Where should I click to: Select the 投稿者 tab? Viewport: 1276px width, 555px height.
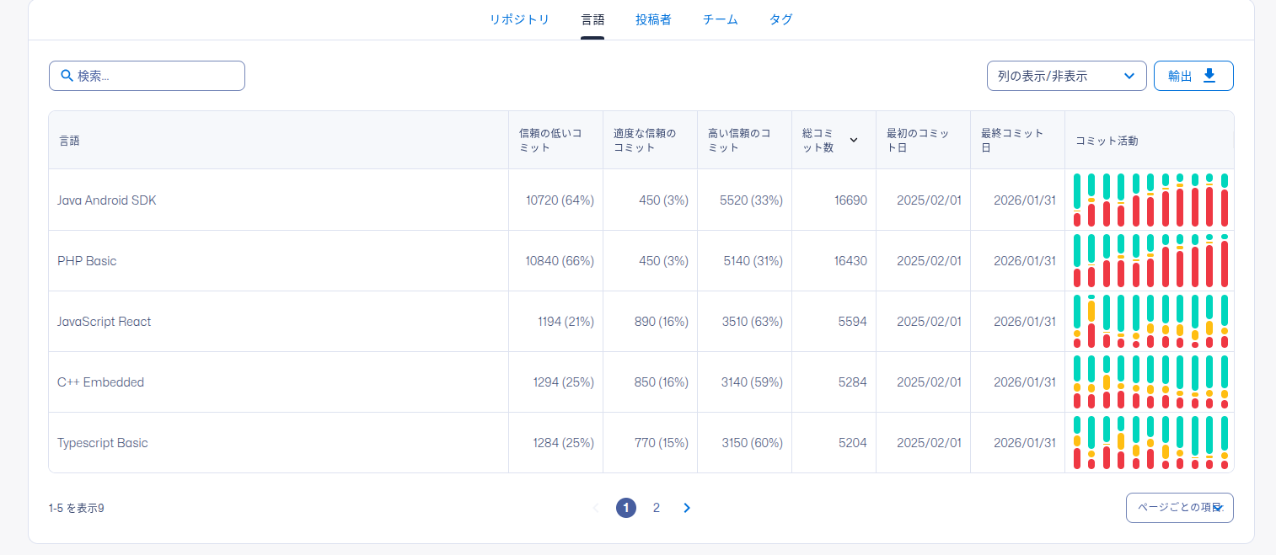click(653, 19)
